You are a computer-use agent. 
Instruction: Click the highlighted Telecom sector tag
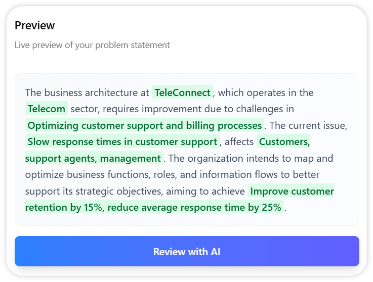tap(47, 109)
